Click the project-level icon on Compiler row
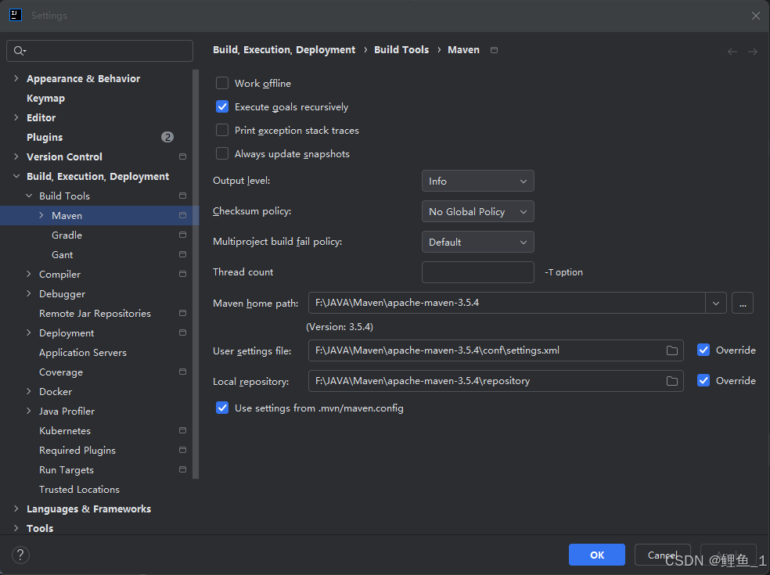This screenshot has width=770, height=575. point(182,274)
